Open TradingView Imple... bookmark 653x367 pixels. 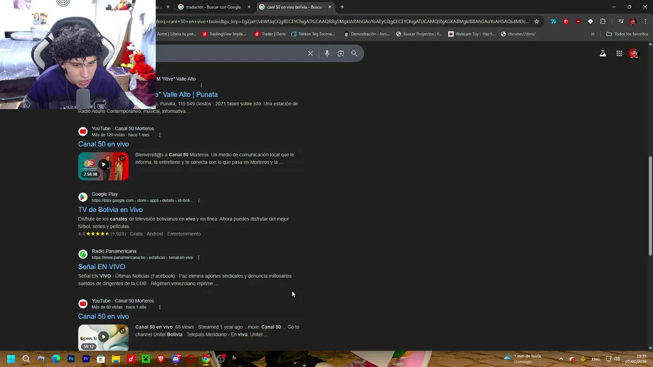pos(223,34)
